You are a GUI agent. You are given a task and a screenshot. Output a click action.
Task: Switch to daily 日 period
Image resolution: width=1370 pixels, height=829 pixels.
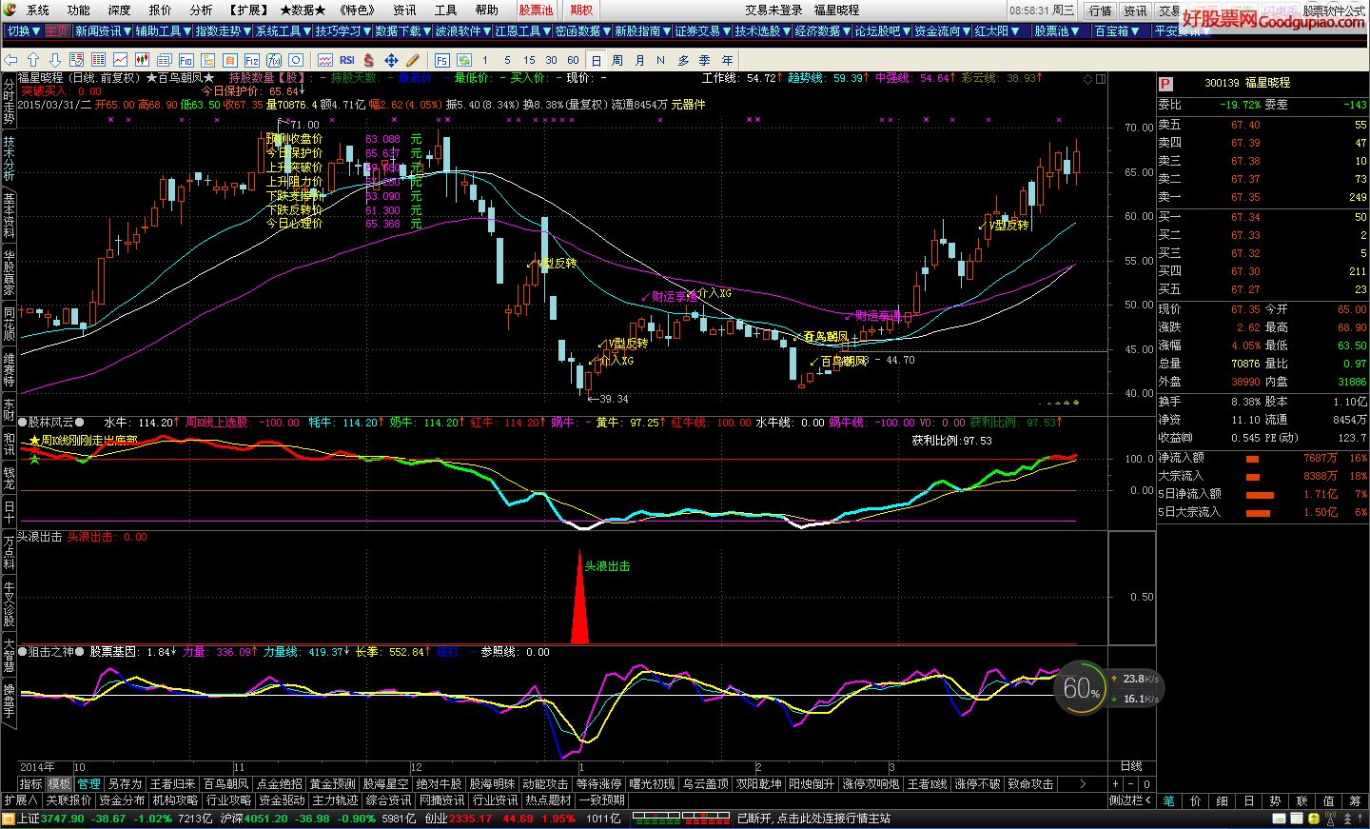[596, 60]
